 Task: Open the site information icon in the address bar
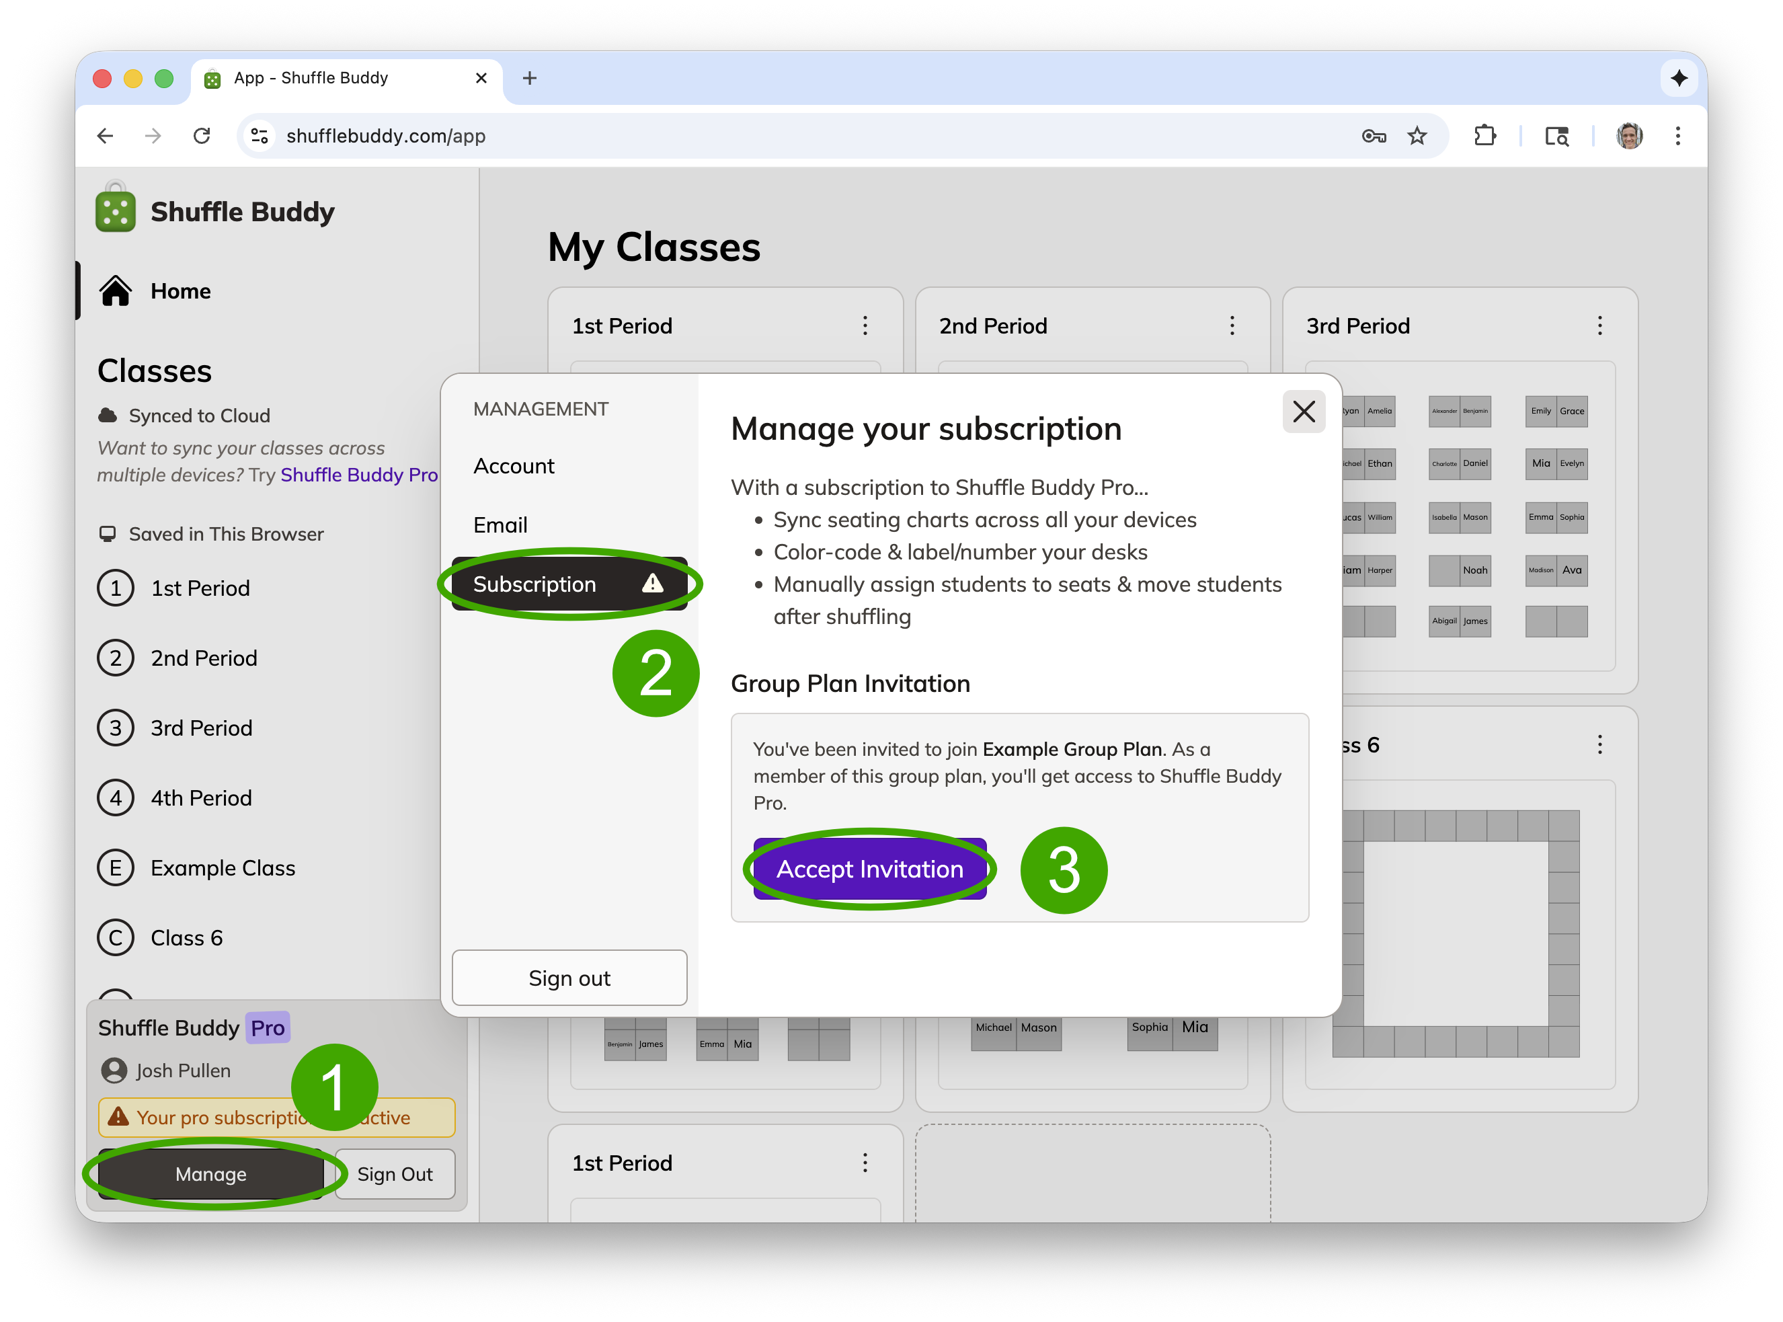coord(260,136)
